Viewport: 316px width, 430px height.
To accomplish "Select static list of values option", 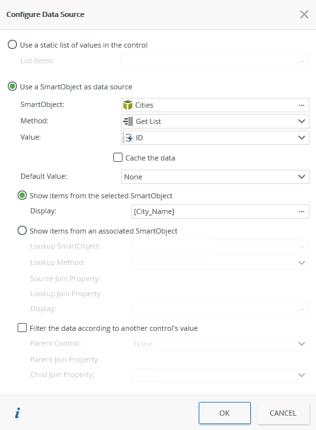I will pyautogui.click(x=12, y=44).
